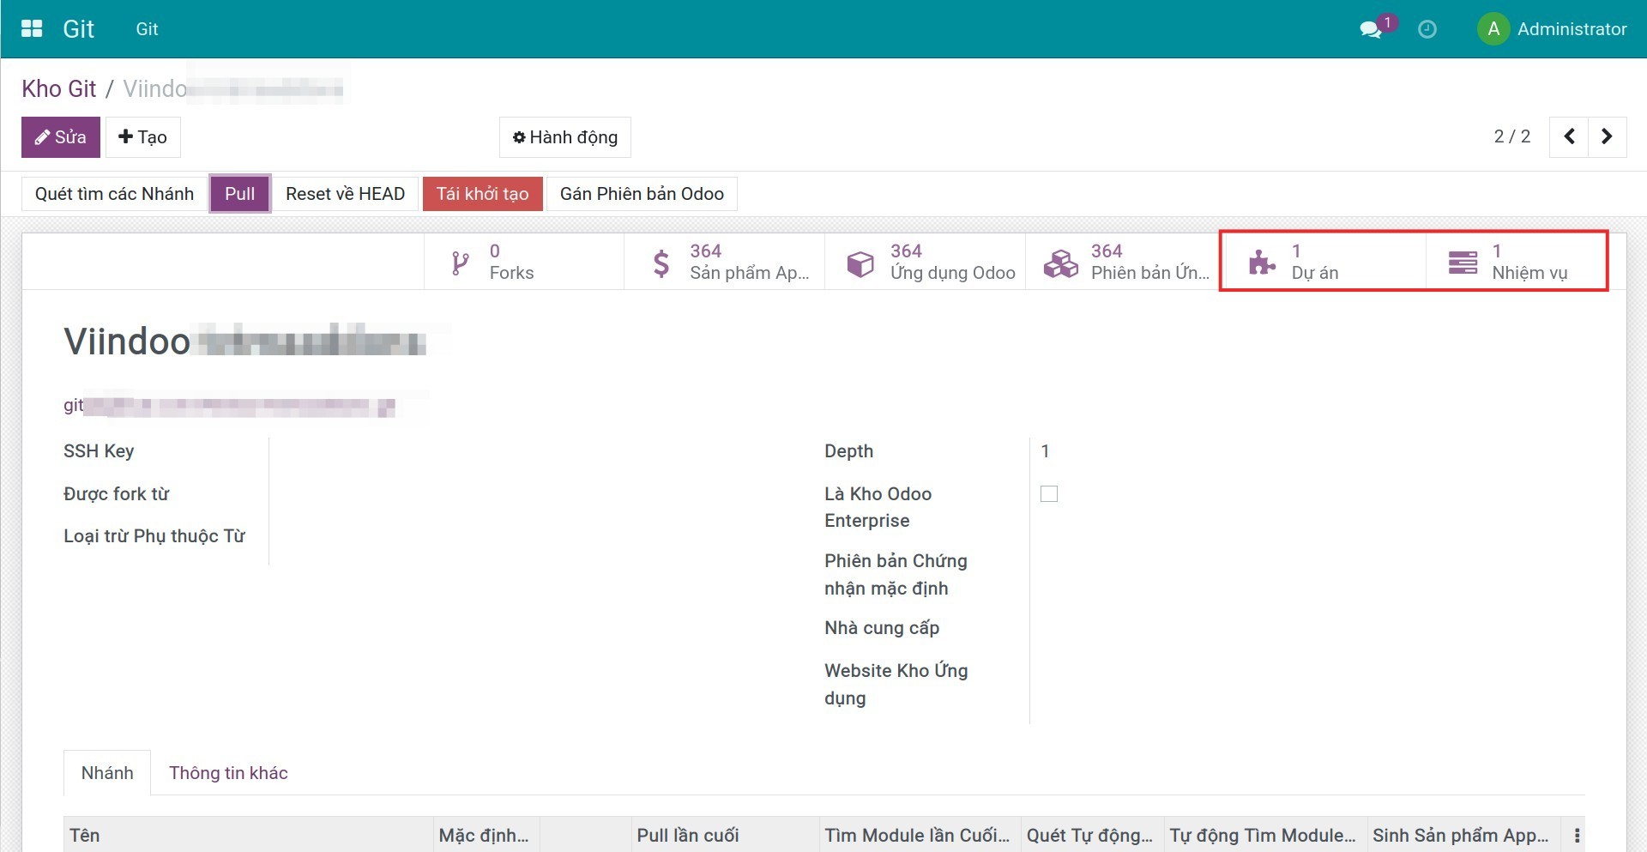Open column options kebab menu
Viewport: 1647px width, 852px height.
tap(1577, 835)
